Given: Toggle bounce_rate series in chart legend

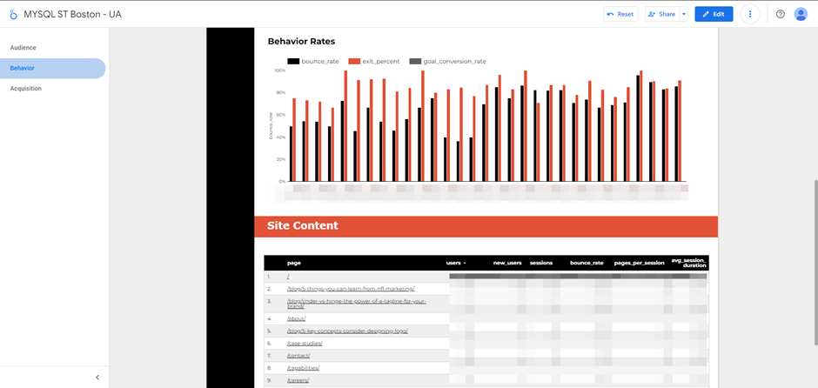Looking at the screenshot, I should (x=313, y=62).
